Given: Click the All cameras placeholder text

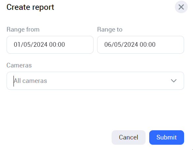Looking at the screenshot, I should [x=30, y=81].
